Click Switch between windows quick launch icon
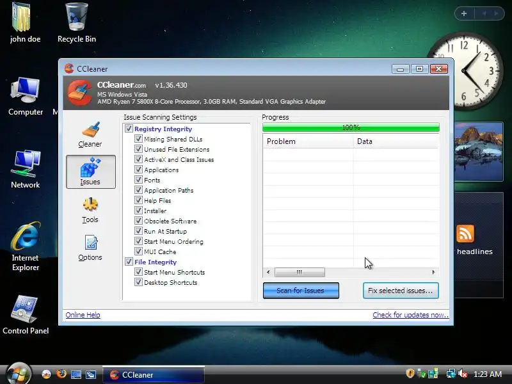 [90, 374]
